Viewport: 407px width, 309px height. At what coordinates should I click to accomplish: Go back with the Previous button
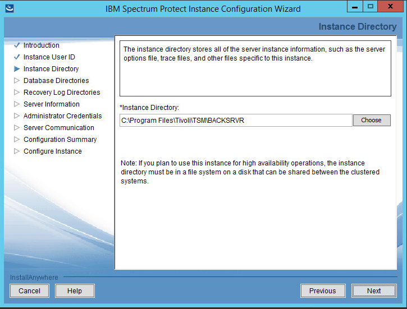coord(322,290)
